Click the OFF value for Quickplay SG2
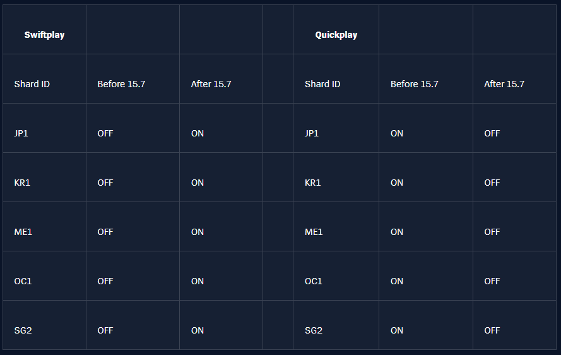 492,330
